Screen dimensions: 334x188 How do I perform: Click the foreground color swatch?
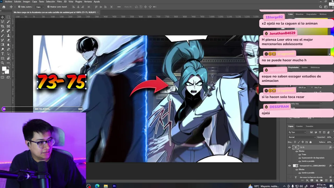click(4, 68)
